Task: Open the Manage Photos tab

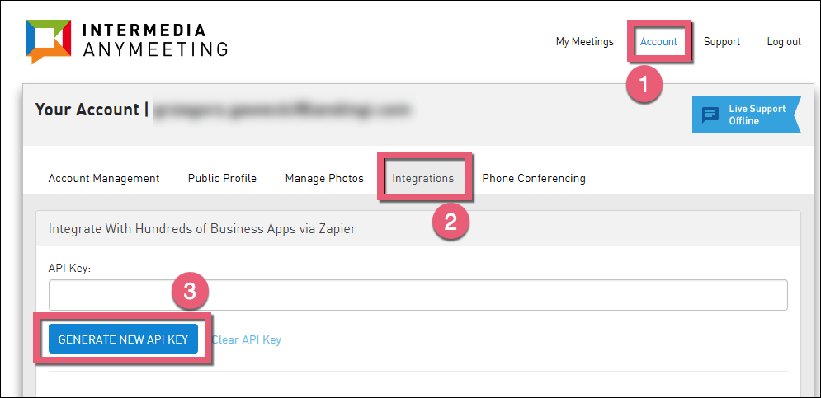Action: 324,178
